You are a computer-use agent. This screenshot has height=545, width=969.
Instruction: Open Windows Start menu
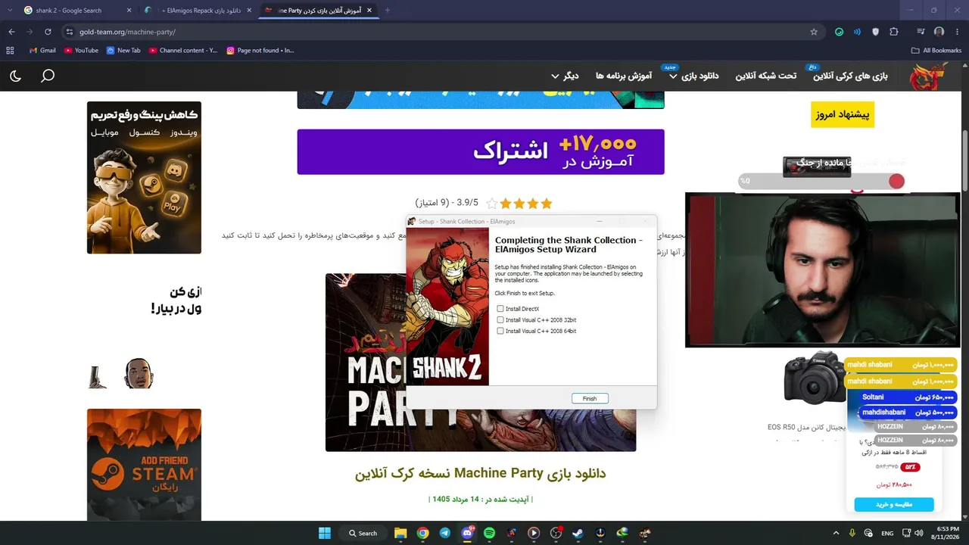[325, 533]
